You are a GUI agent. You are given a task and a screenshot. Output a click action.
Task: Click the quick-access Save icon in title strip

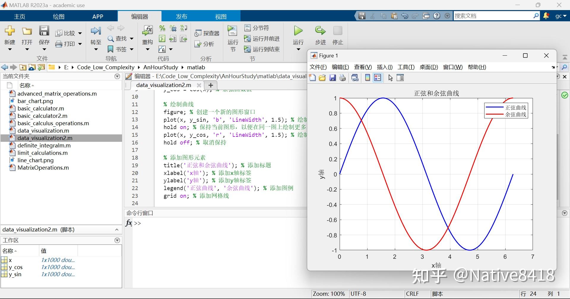(362, 16)
